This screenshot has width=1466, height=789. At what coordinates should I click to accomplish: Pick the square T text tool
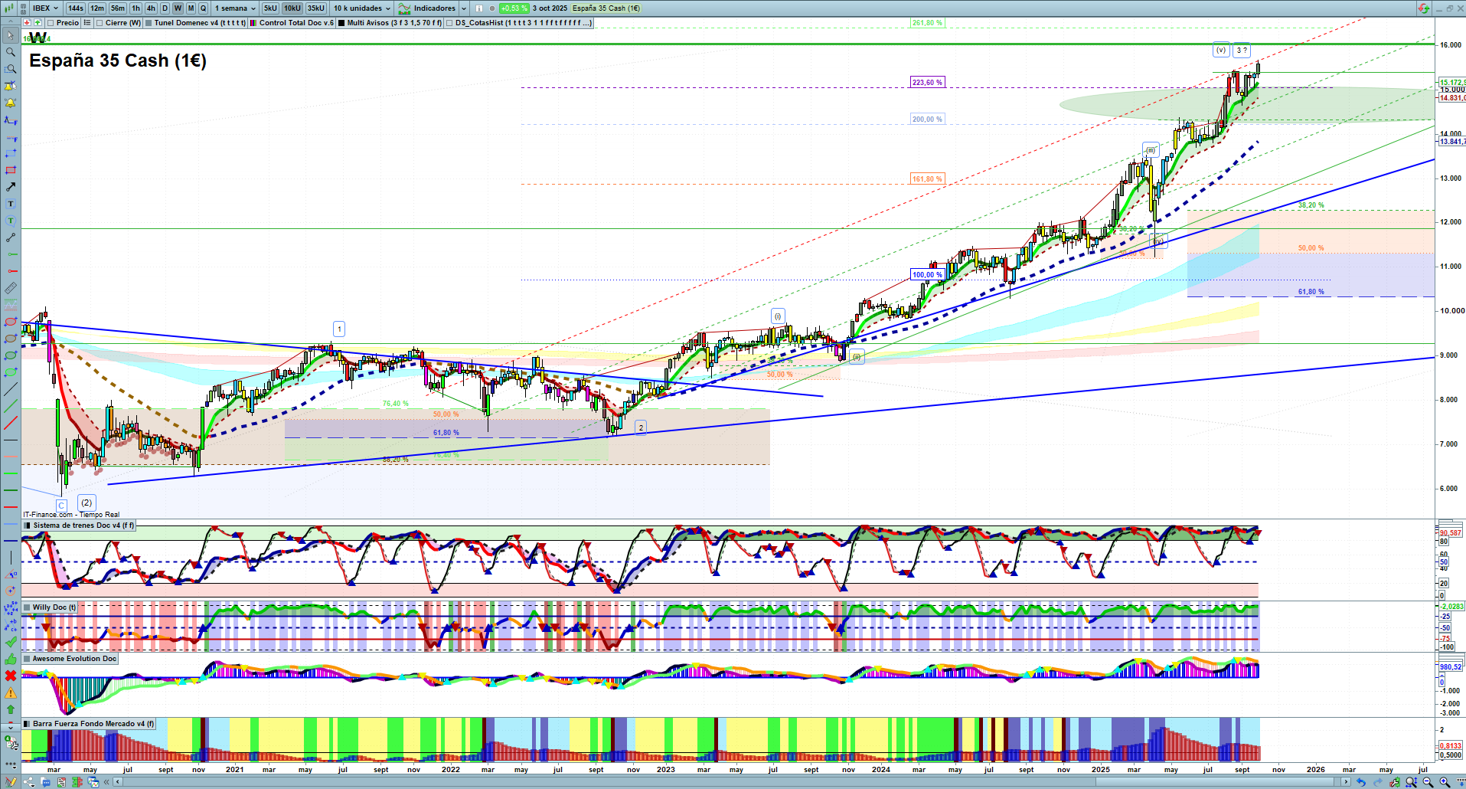tap(11, 204)
